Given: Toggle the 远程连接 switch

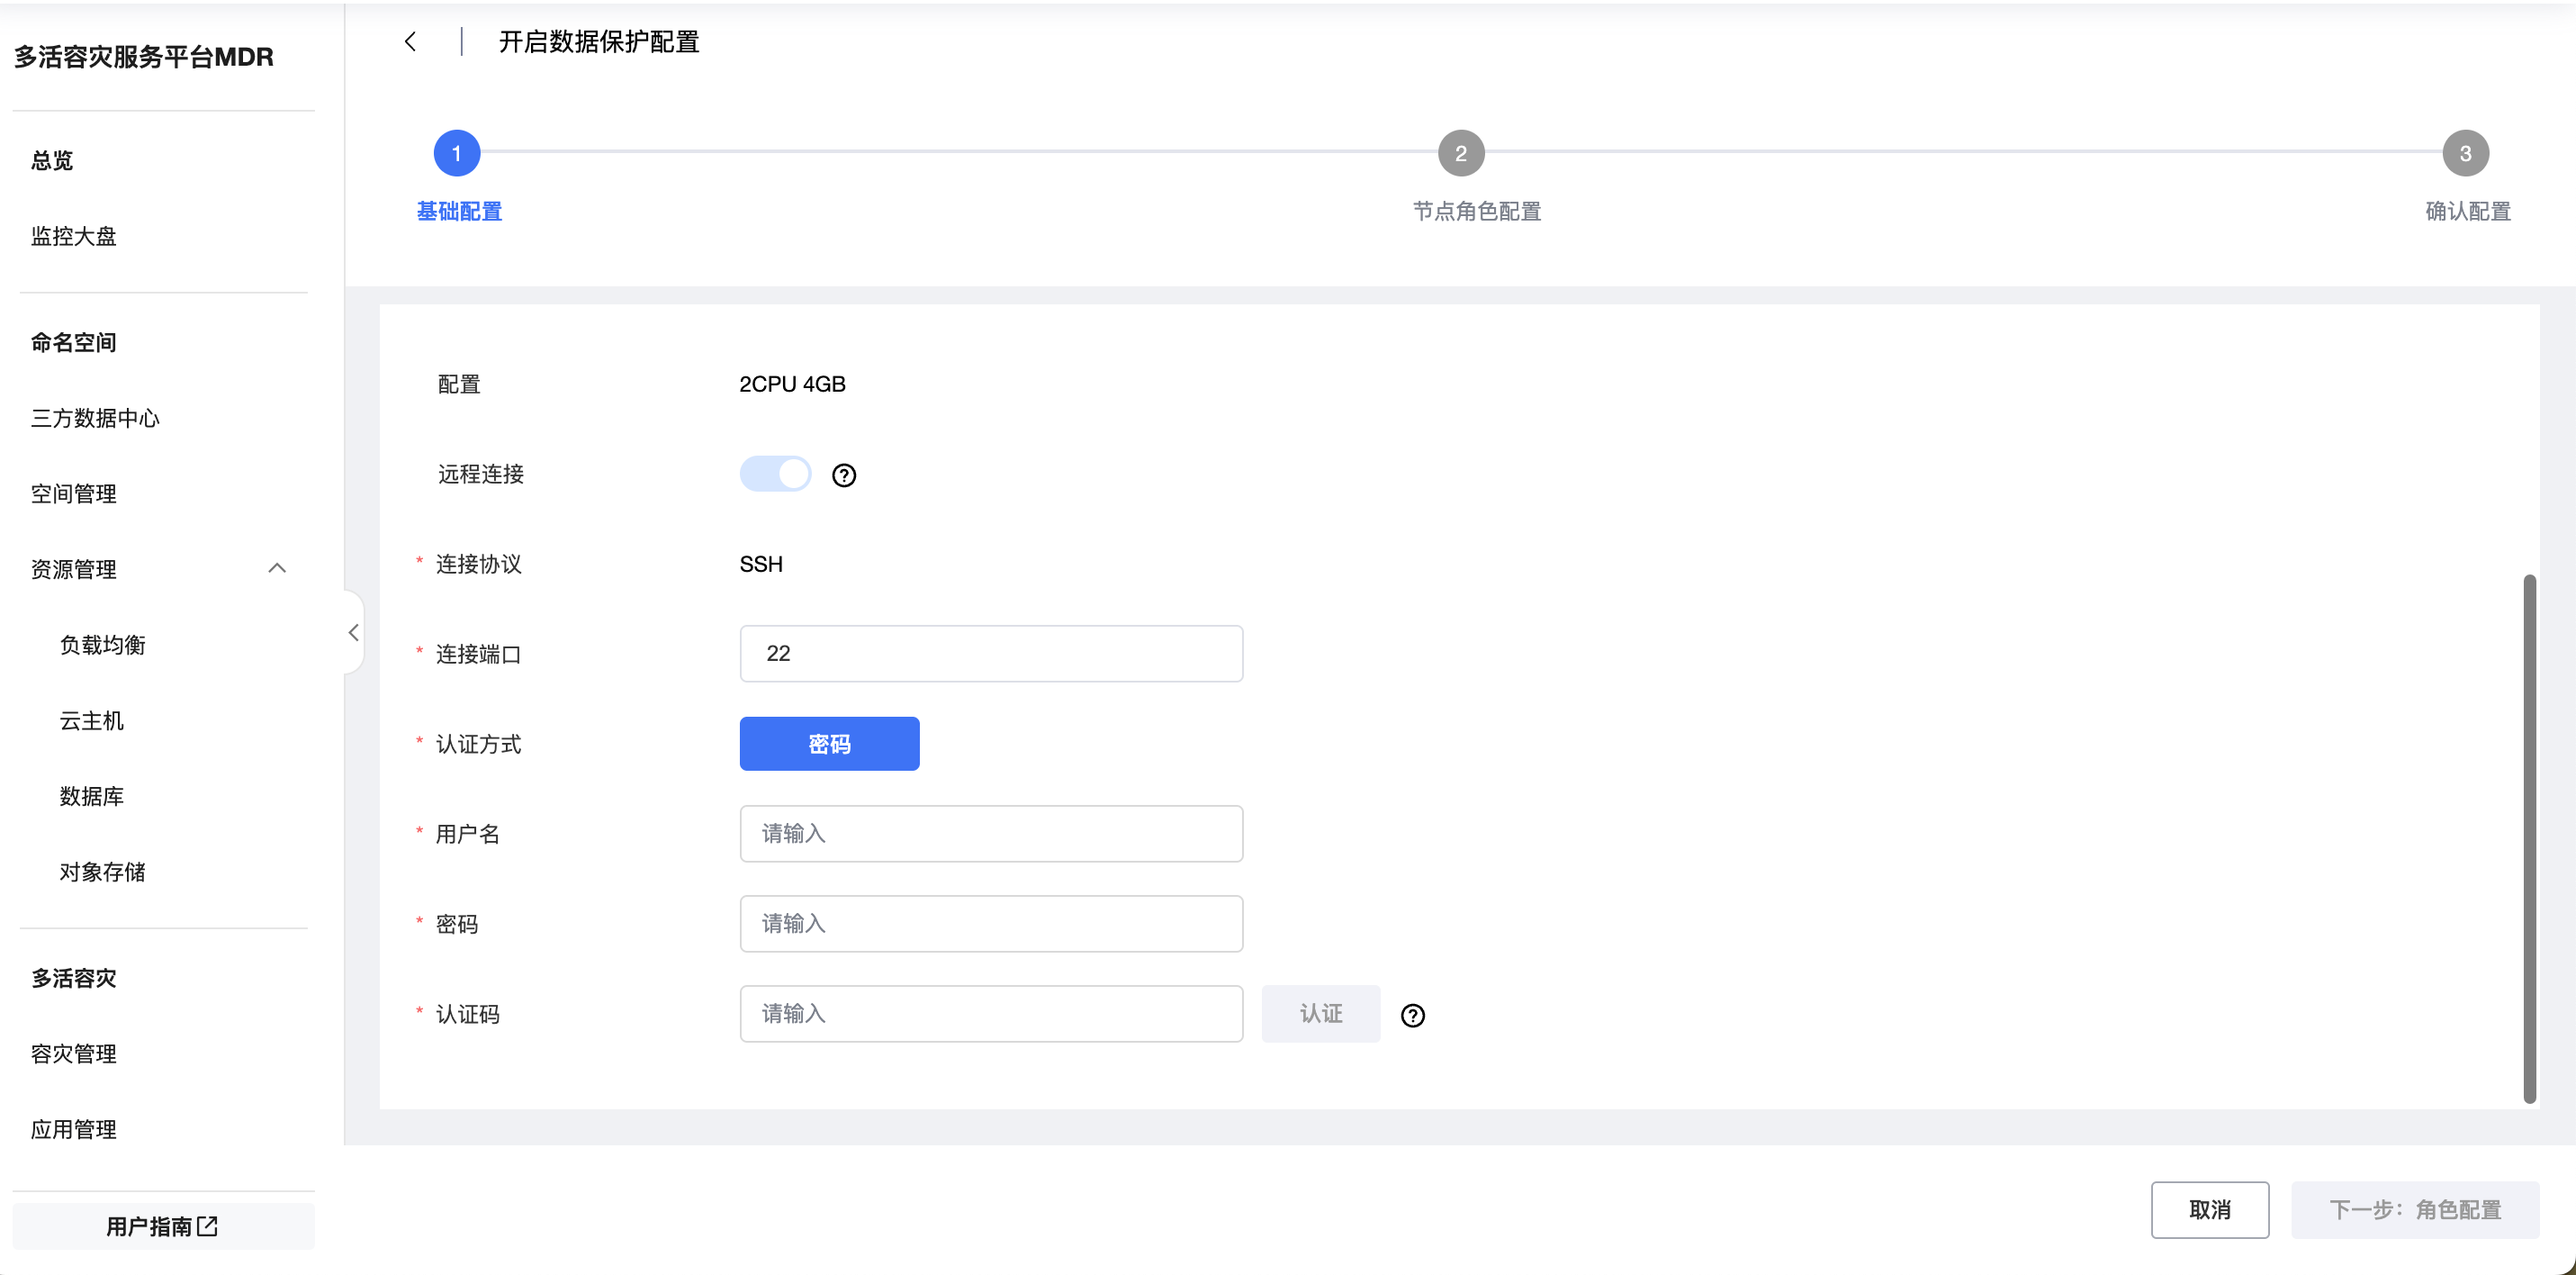Looking at the screenshot, I should (775, 474).
